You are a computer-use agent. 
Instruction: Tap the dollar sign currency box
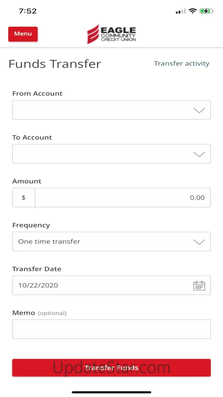click(x=24, y=197)
